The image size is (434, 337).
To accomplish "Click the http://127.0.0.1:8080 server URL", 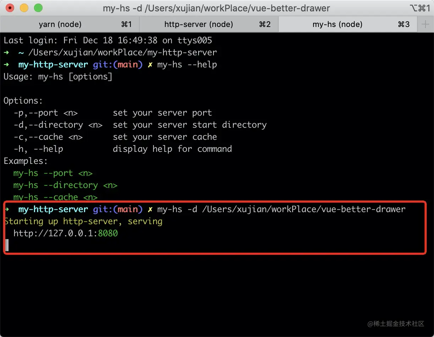I will [x=66, y=233].
